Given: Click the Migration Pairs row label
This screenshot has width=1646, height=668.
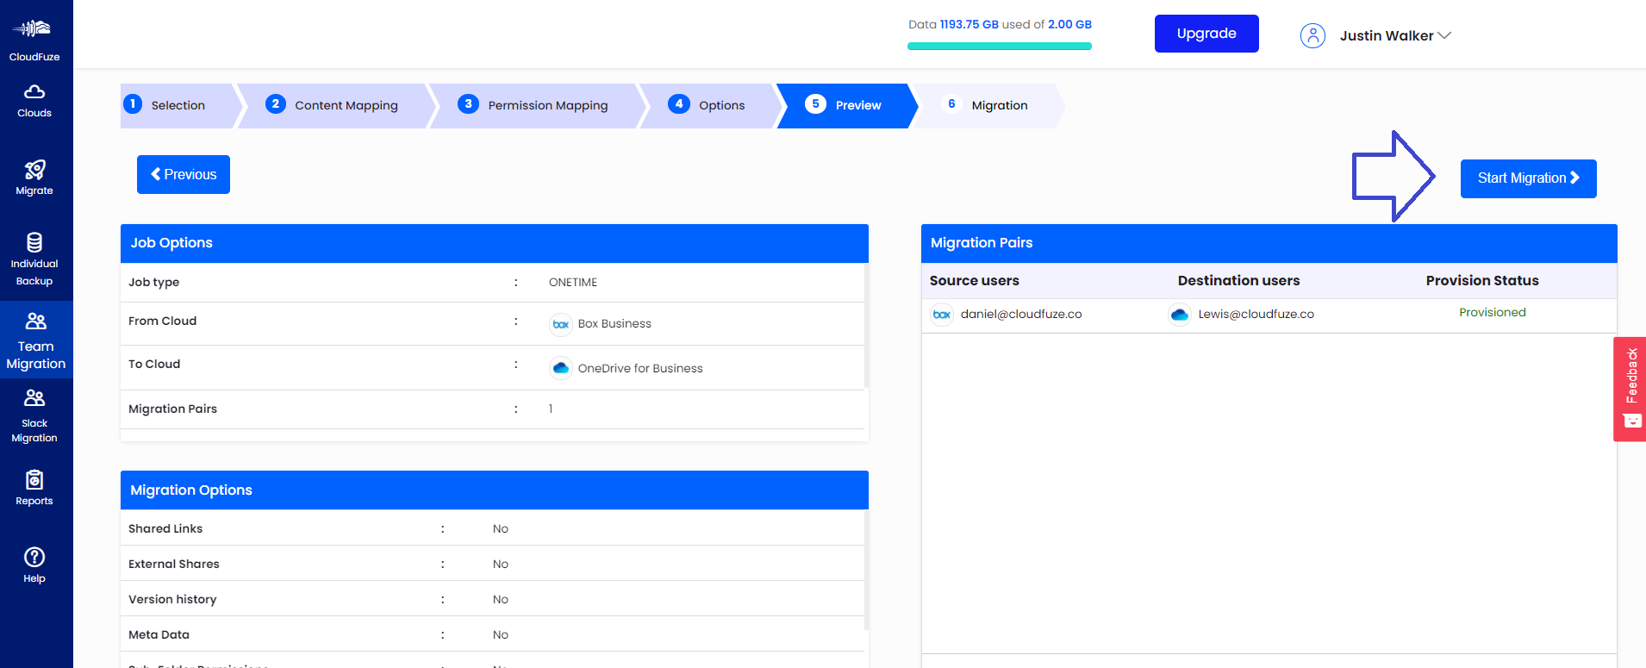Looking at the screenshot, I should click(172, 409).
